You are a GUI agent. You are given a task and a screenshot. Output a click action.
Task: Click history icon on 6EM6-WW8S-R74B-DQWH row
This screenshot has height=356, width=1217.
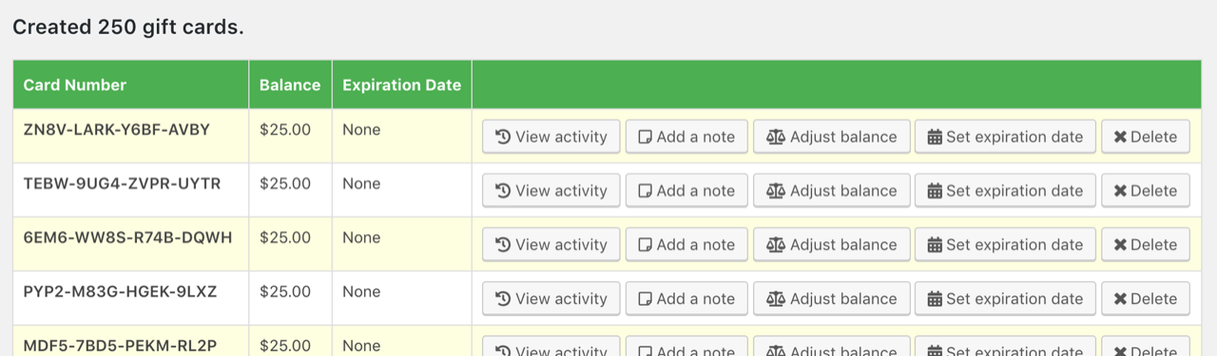tap(503, 245)
